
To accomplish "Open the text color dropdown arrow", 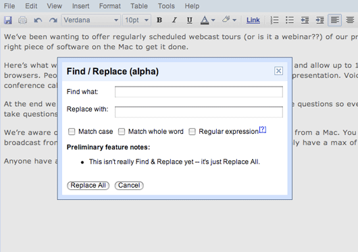I will 213,20.
